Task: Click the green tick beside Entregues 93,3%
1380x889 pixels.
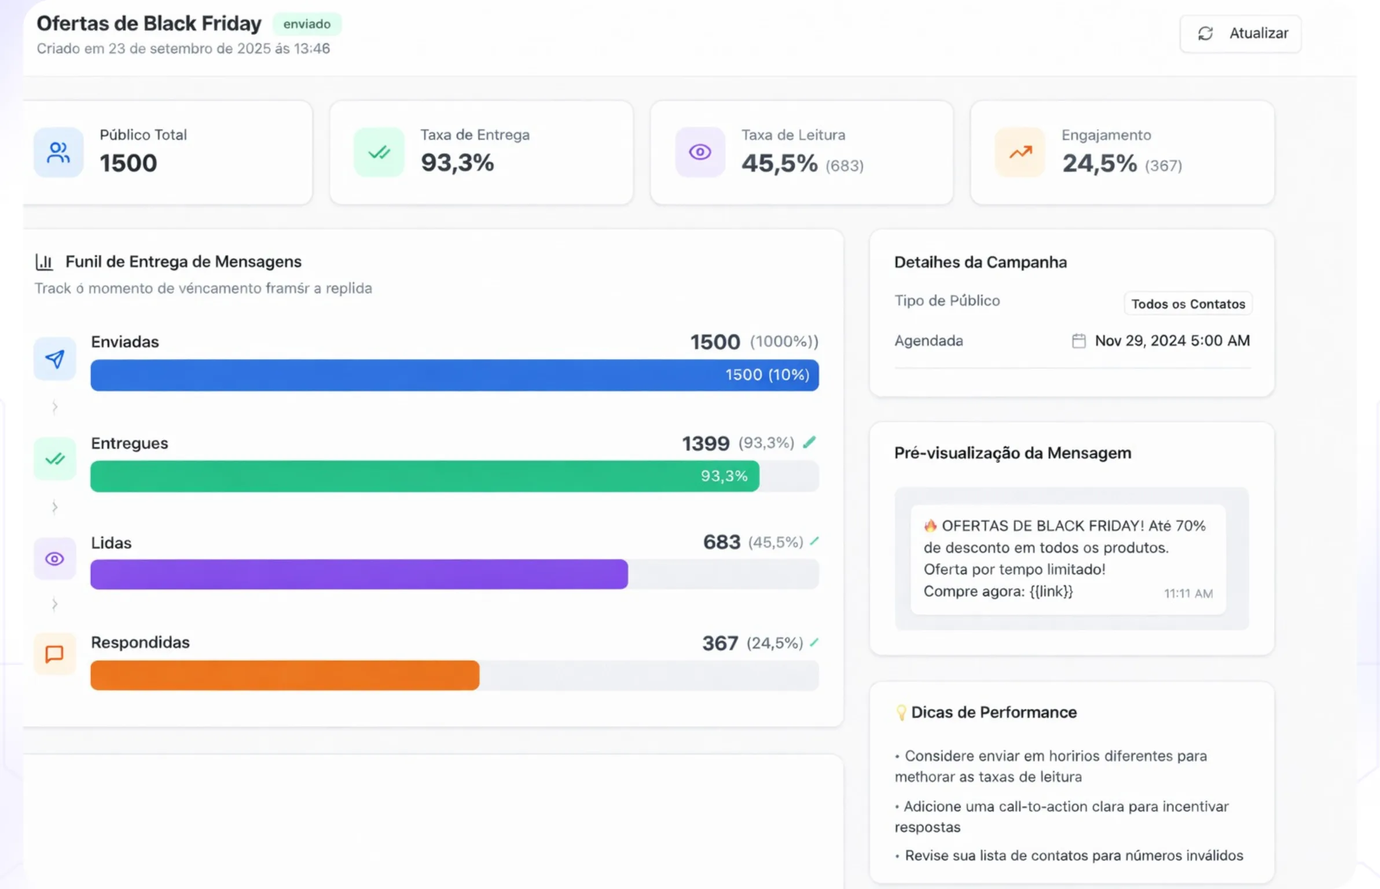Action: pos(809,443)
